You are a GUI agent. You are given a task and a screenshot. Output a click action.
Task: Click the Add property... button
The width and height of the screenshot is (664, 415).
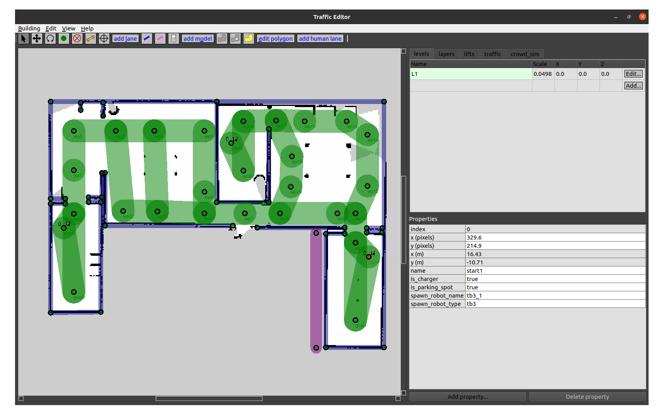(x=468, y=397)
